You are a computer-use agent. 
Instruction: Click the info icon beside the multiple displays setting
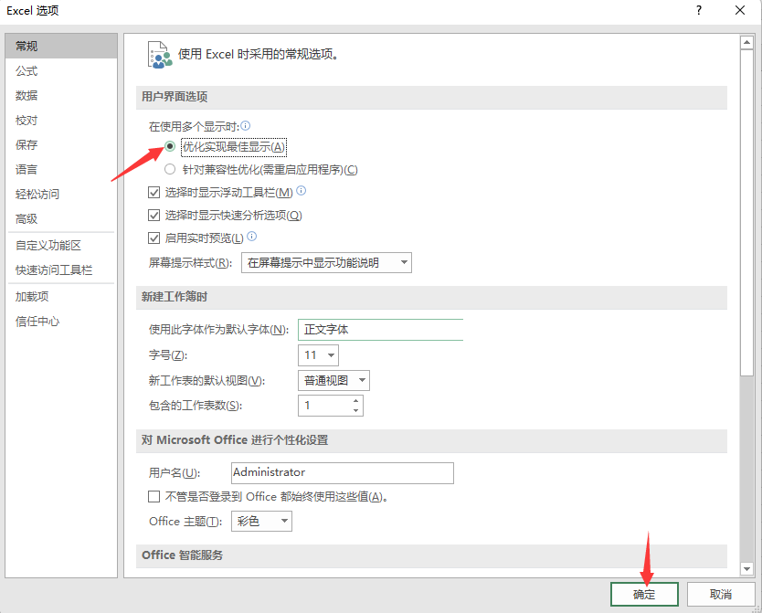(245, 123)
